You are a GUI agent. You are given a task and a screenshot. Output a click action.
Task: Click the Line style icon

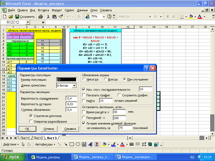click(x=131, y=144)
